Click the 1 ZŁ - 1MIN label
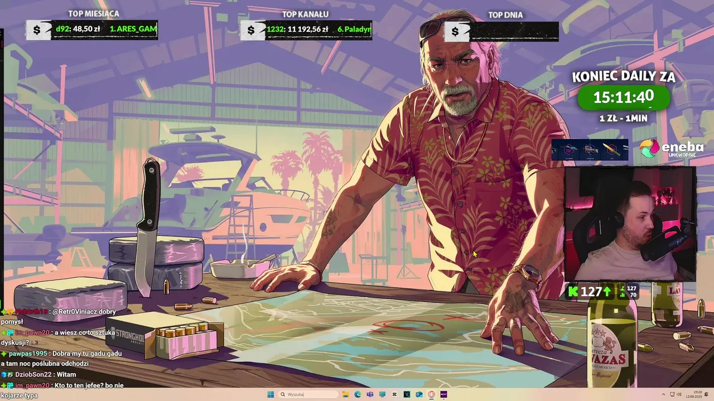Viewport: 714px width, 401px height. click(x=623, y=118)
